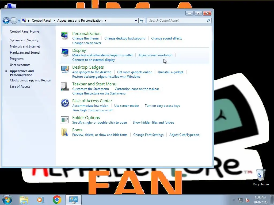This screenshot has width=274, height=205.
Task: Open the Personalization heading
Action: [86, 33]
